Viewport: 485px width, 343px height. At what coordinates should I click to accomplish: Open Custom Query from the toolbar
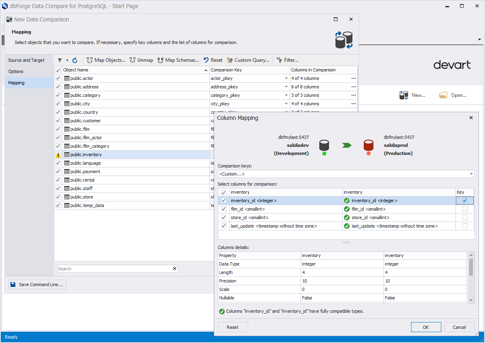(230, 60)
